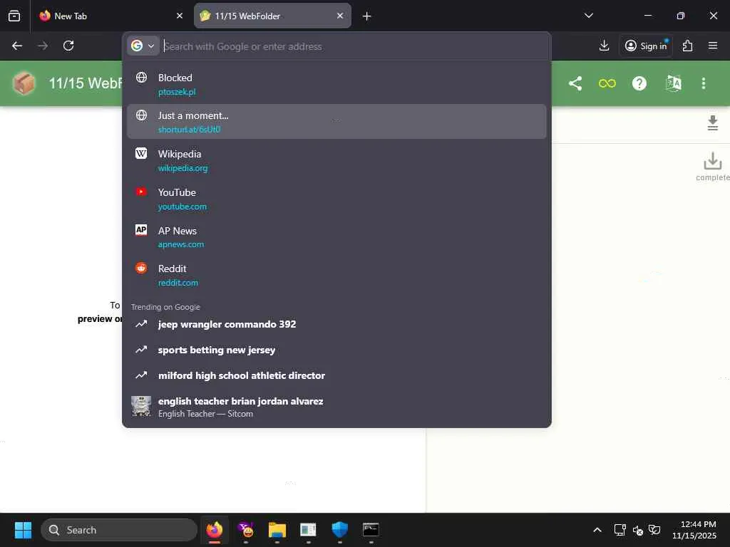The width and height of the screenshot is (730, 547).
Task: Open the Firefox hamburger application menu
Action: click(713, 46)
